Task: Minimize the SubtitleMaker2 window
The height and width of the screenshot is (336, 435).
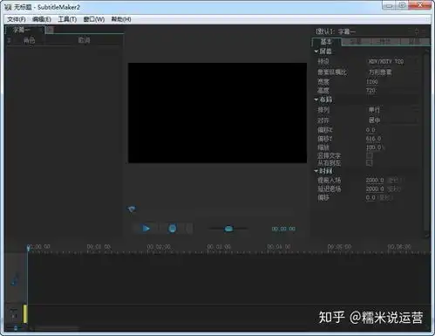Action: click(x=390, y=5)
